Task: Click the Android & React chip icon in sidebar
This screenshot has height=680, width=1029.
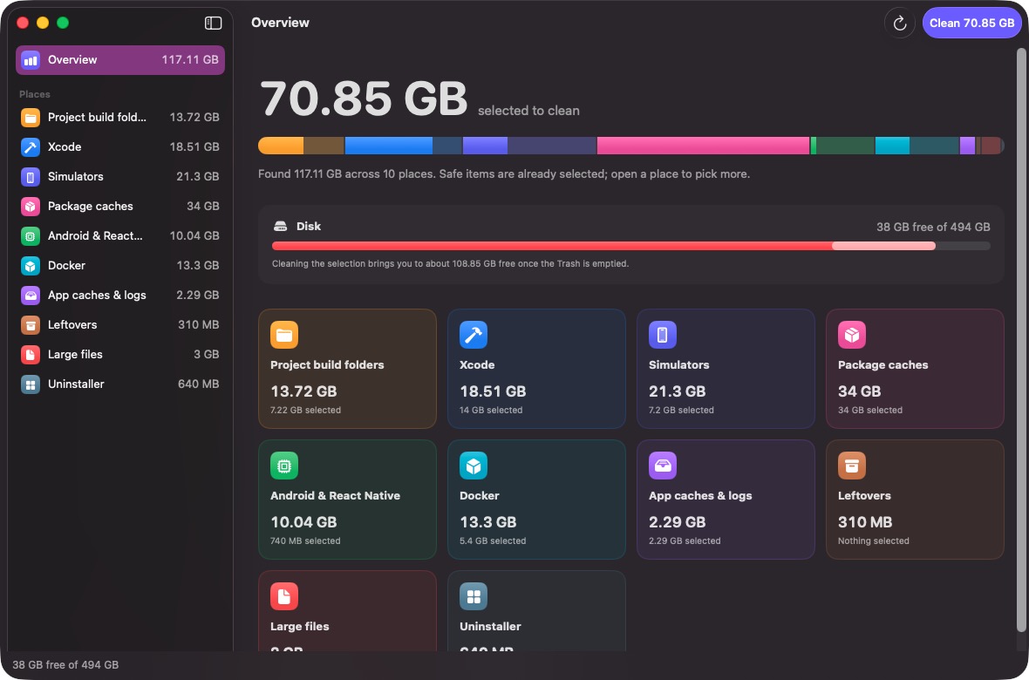Action: (x=31, y=235)
